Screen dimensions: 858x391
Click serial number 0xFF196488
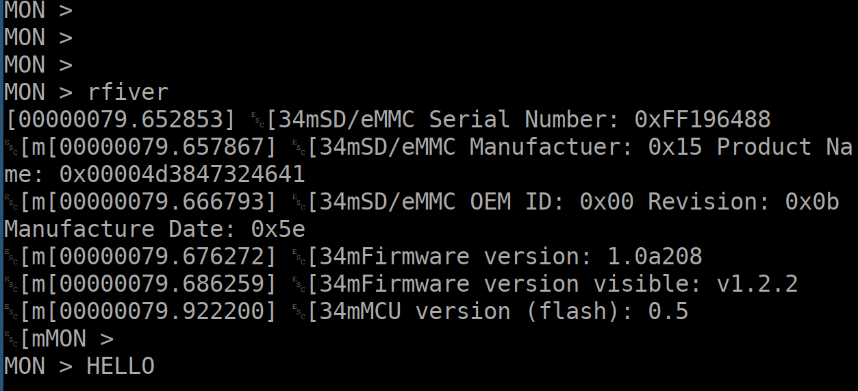(x=703, y=119)
